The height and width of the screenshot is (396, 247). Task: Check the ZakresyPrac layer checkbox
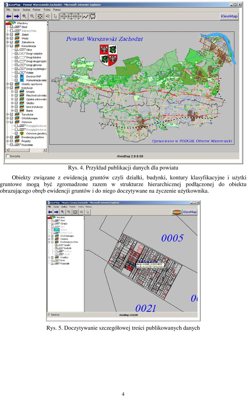click(11, 31)
